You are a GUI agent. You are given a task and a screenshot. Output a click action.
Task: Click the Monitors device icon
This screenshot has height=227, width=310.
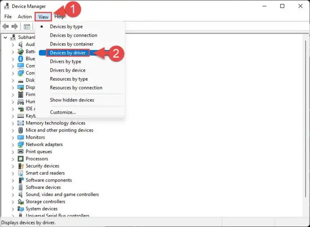tap(21, 137)
